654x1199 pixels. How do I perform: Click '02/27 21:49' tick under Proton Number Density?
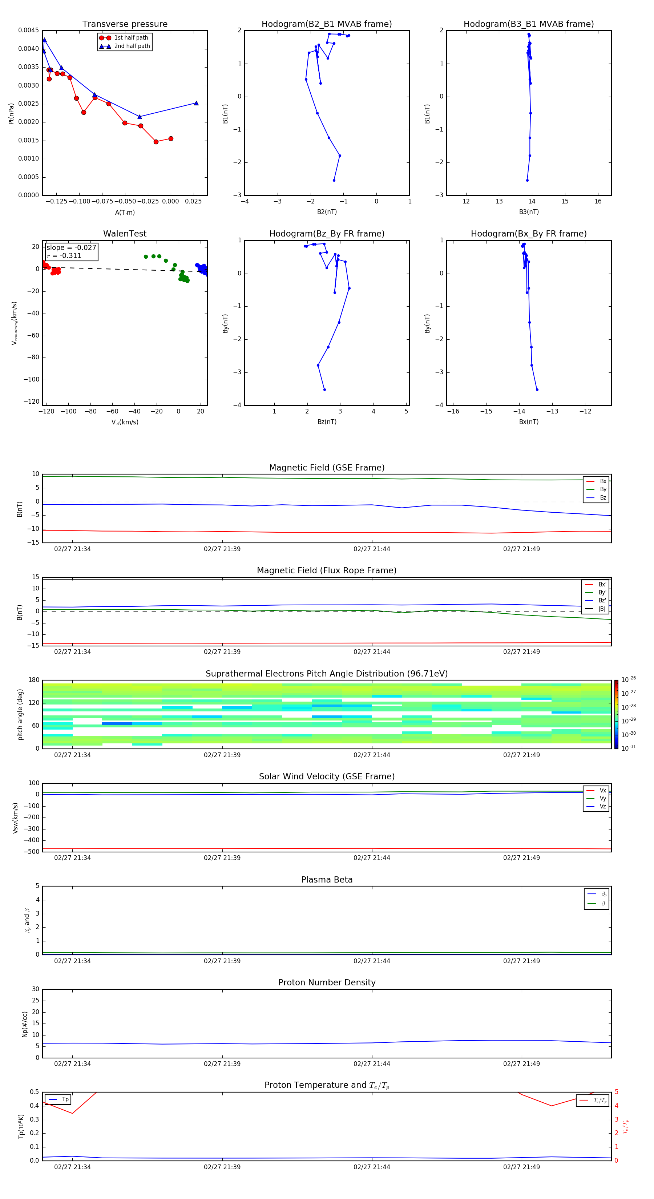[x=521, y=1063]
